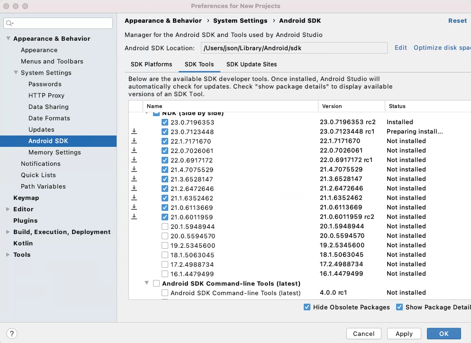Click the download icon beside 21.0.6113669
Image resolution: width=471 pixels, height=343 pixels.
point(134,207)
